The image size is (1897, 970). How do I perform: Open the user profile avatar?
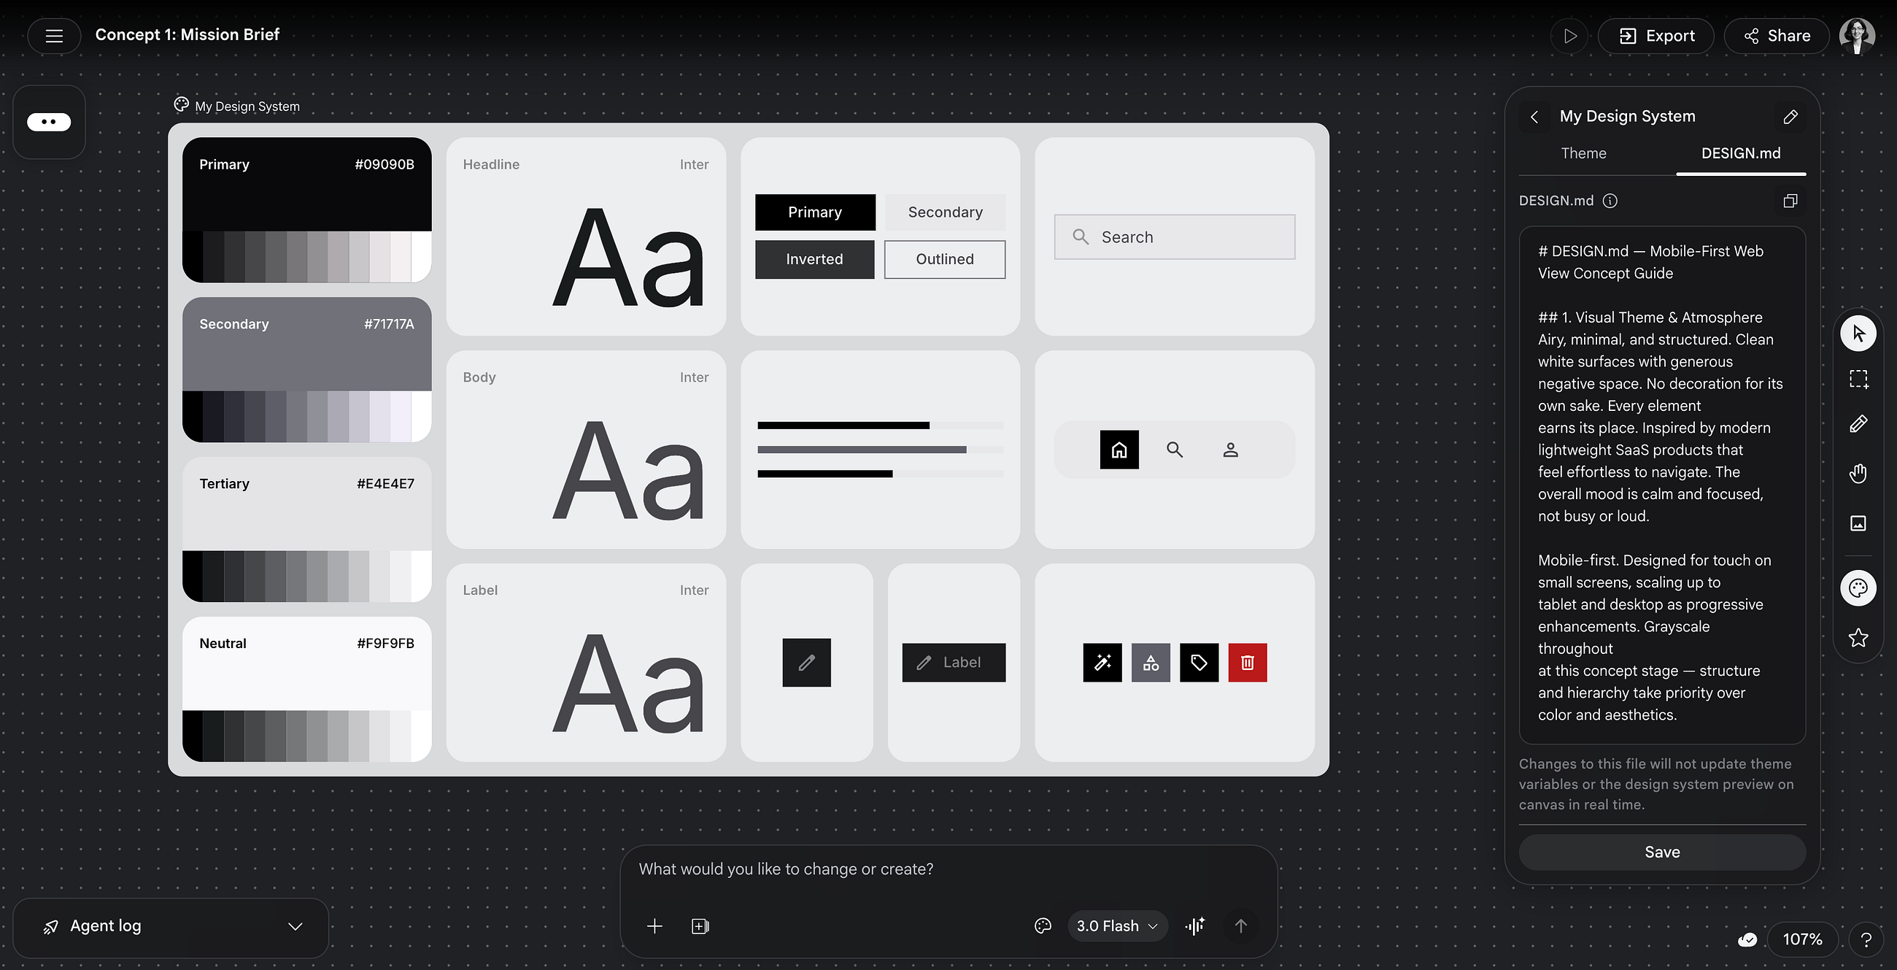(x=1856, y=36)
